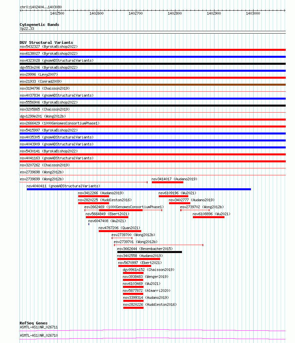Select nsv4323028 (gnomADStructuralVariants) label

(x=57, y=60)
